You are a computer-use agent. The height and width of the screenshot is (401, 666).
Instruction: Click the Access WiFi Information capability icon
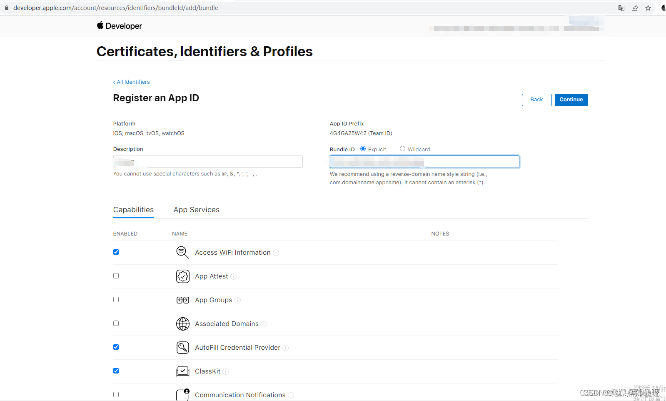(x=182, y=252)
